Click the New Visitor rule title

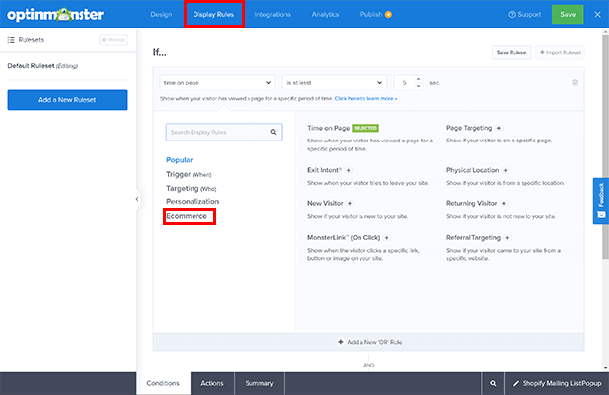coord(325,204)
